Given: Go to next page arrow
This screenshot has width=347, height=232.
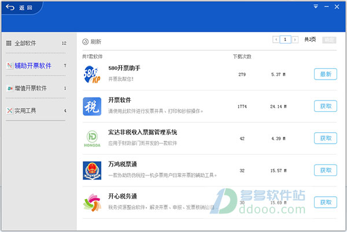Looking at the screenshot, I should coord(295,39).
